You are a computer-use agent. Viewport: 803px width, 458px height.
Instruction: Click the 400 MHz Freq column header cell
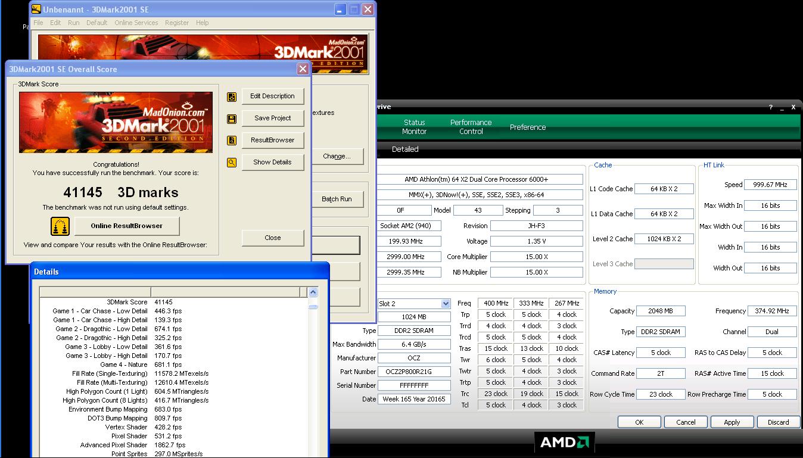coord(496,303)
